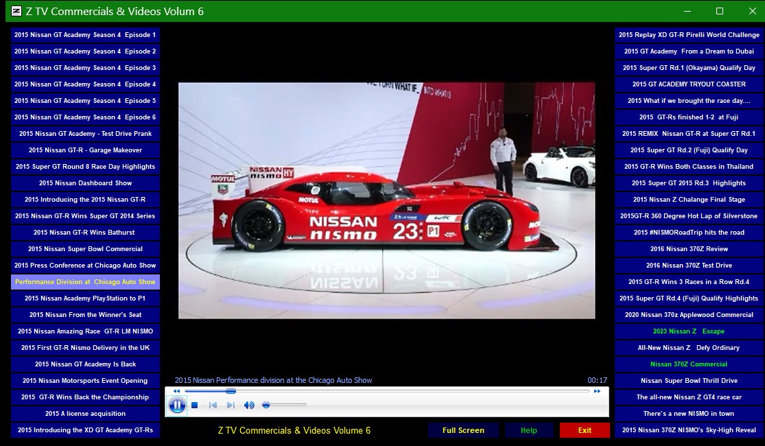Skip to the next track
The image size is (765, 446).
pyautogui.click(x=231, y=406)
